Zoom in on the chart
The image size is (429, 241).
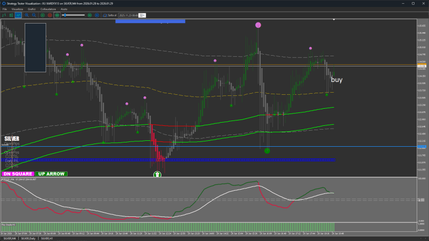point(27,16)
